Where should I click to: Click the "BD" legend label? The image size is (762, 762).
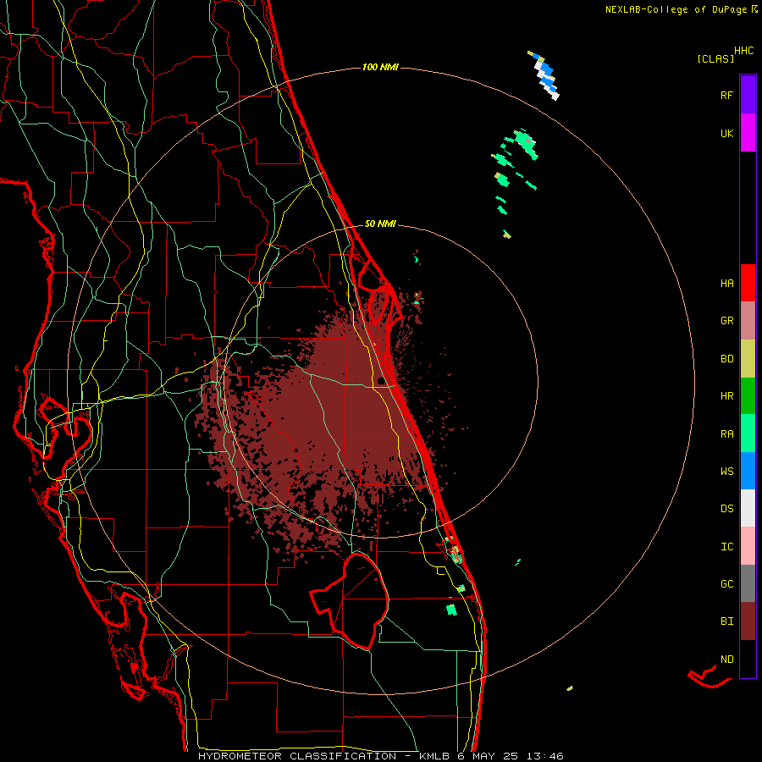726,359
